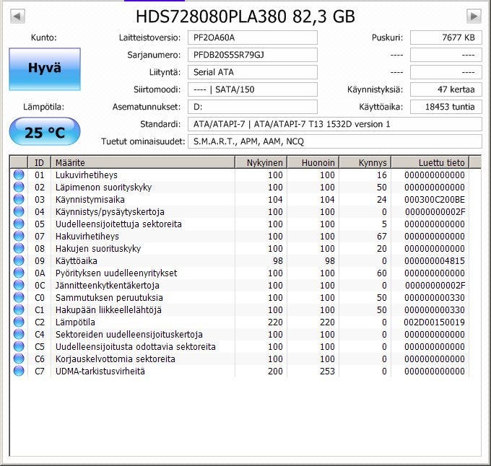Viewport: 491px width, 466px height.
Task: Click the Kunto: label
Action: click(x=44, y=38)
